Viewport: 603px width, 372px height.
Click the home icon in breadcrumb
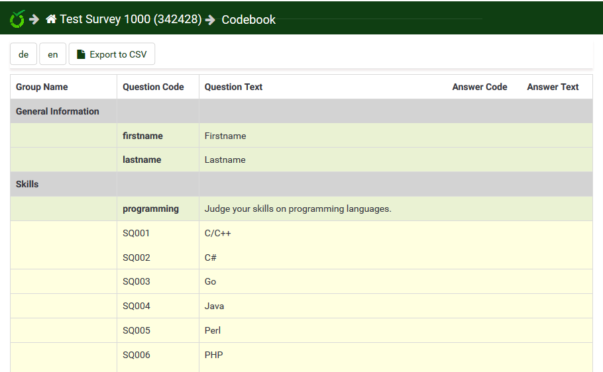click(x=51, y=19)
